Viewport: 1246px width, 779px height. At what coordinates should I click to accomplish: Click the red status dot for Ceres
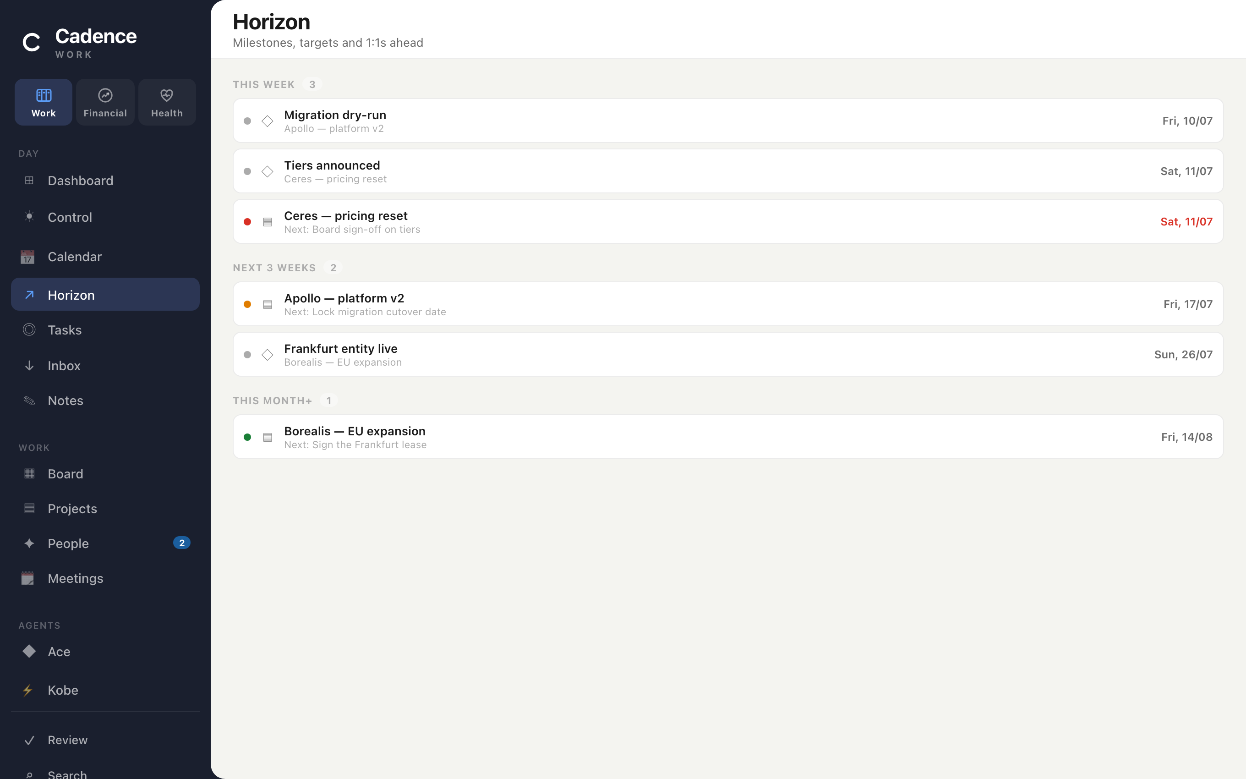click(247, 221)
